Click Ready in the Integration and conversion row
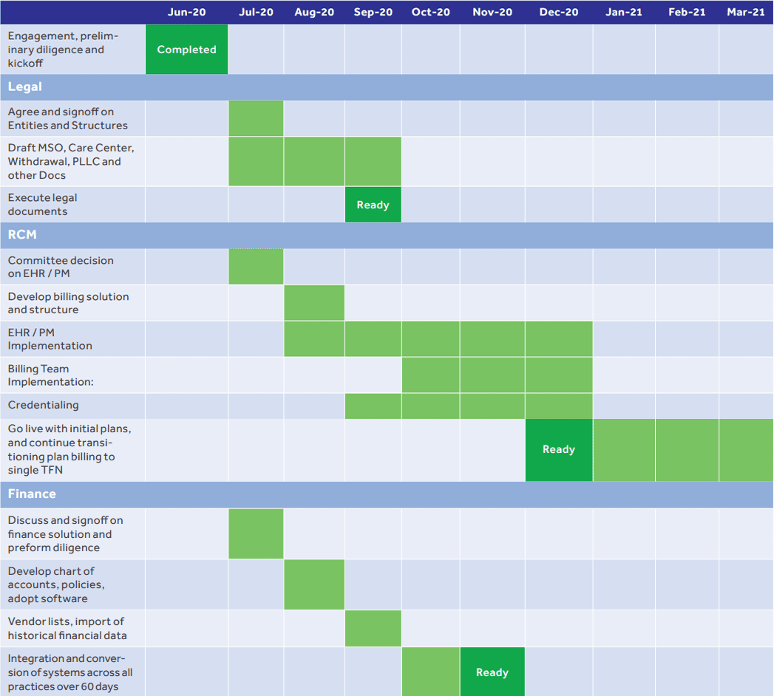The height and width of the screenshot is (696, 774). [492, 672]
